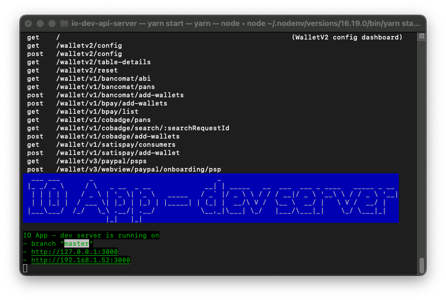The width and height of the screenshot is (446, 300).
Task: Click the post "/walletv2/config" line
Action: (x=74, y=54)
